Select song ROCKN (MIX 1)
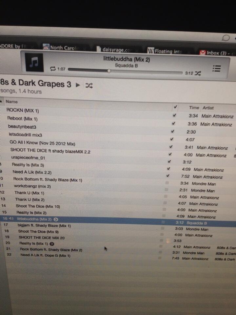This screenshot has height=315, width=236. 23,111
